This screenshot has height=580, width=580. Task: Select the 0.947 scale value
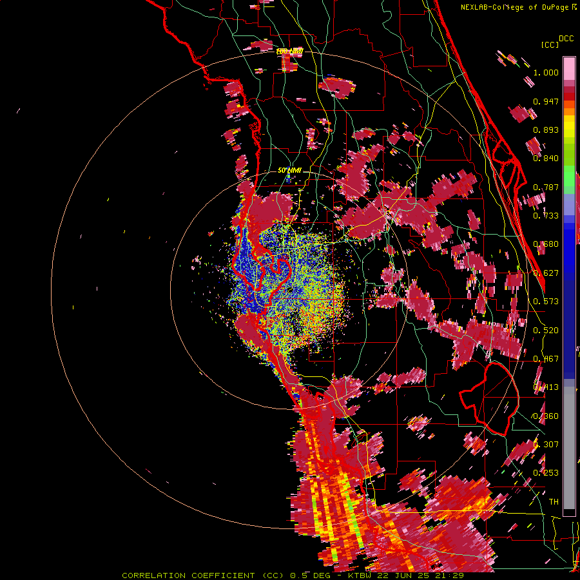coord(546,101)
